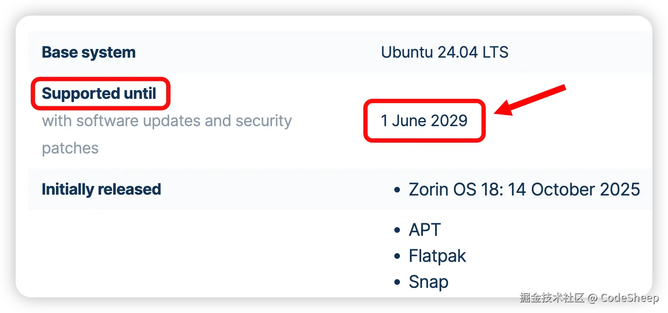
Task: Click the "CodeSheep" author name
Action: pyautogui.click(x=629, y=298)
